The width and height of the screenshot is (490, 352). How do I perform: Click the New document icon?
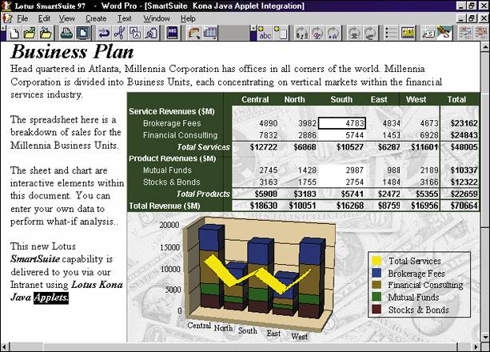point(14,33)
